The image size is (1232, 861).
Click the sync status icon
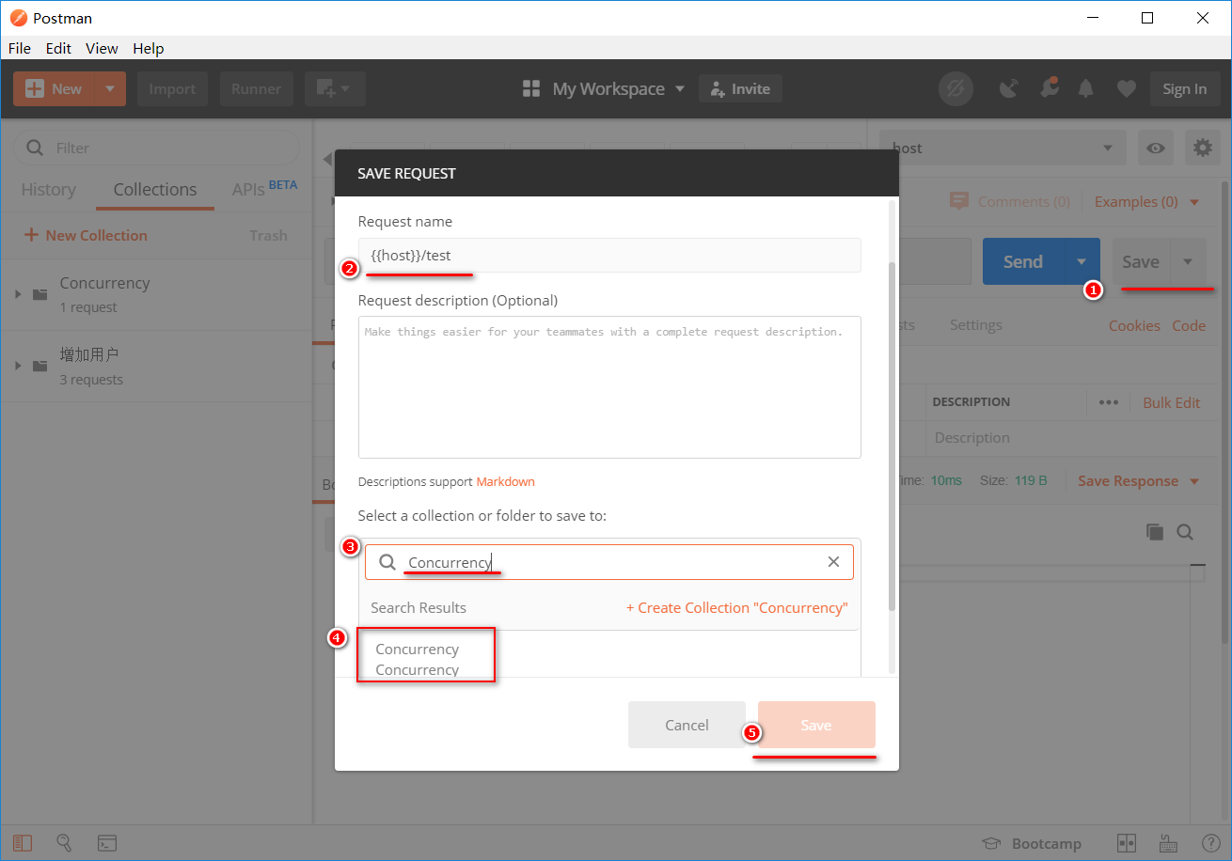(x=956, y=88)
